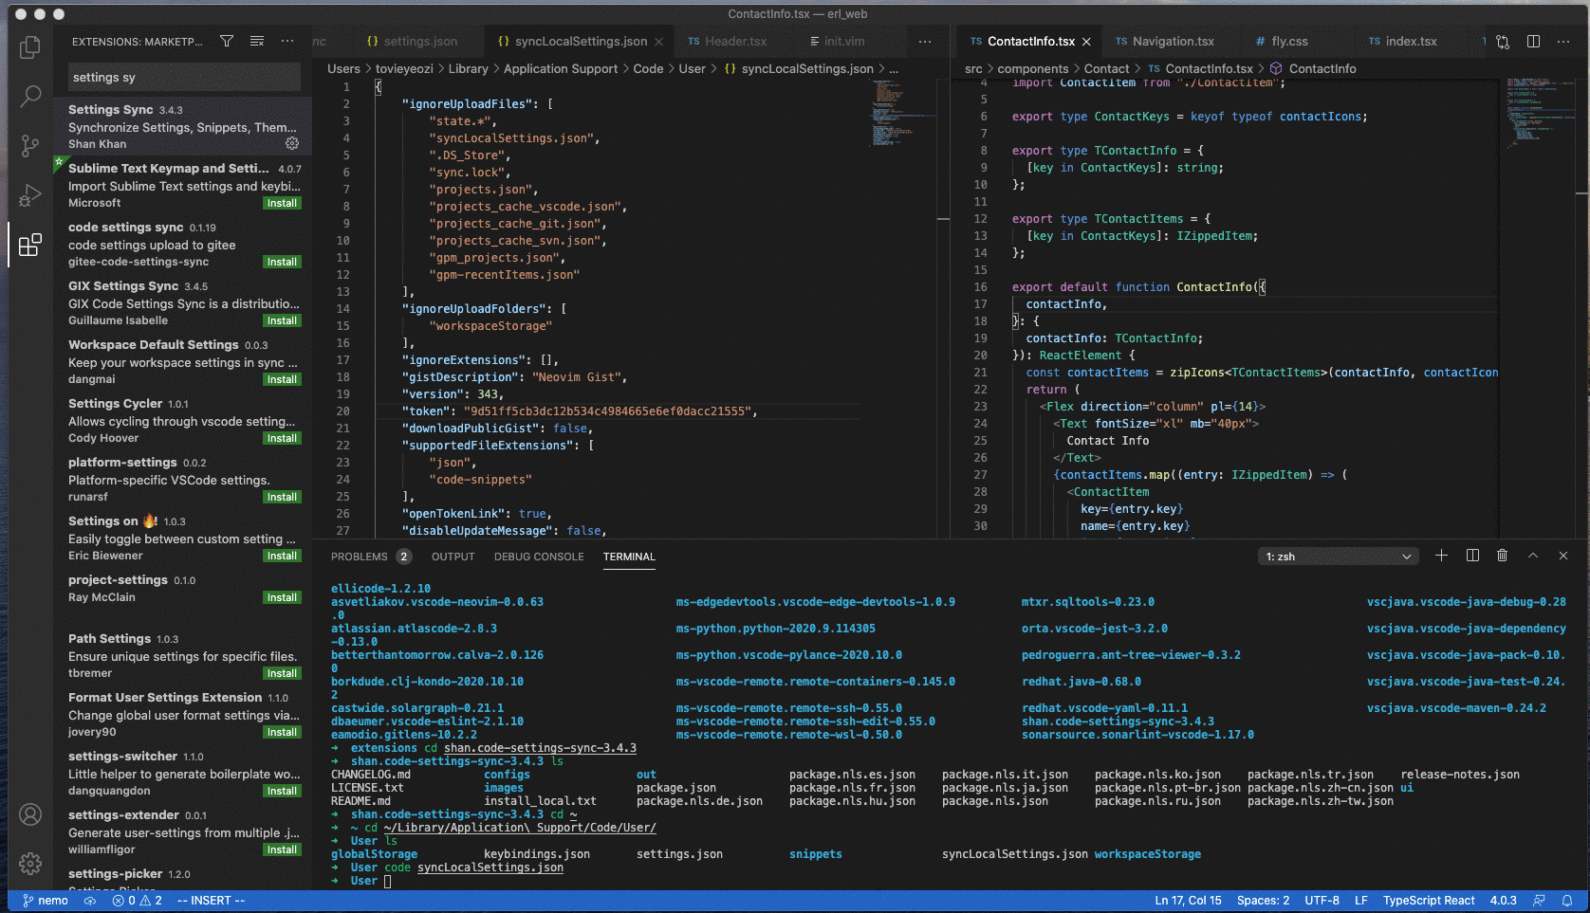Split the terminal panel

click(1472, 556)
